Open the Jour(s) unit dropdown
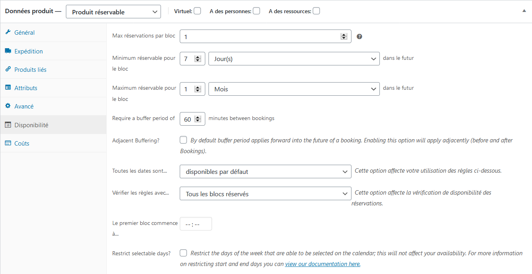Image resolution: width=532 pixels, height=274 pixels. [x=294, y=59]
